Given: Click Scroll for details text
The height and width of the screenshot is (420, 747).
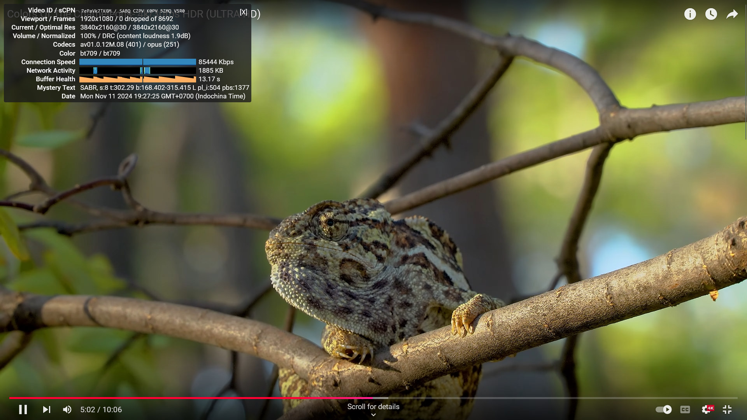Looking at the screenshot, I should pyautogui.click(x=373, y=406).
